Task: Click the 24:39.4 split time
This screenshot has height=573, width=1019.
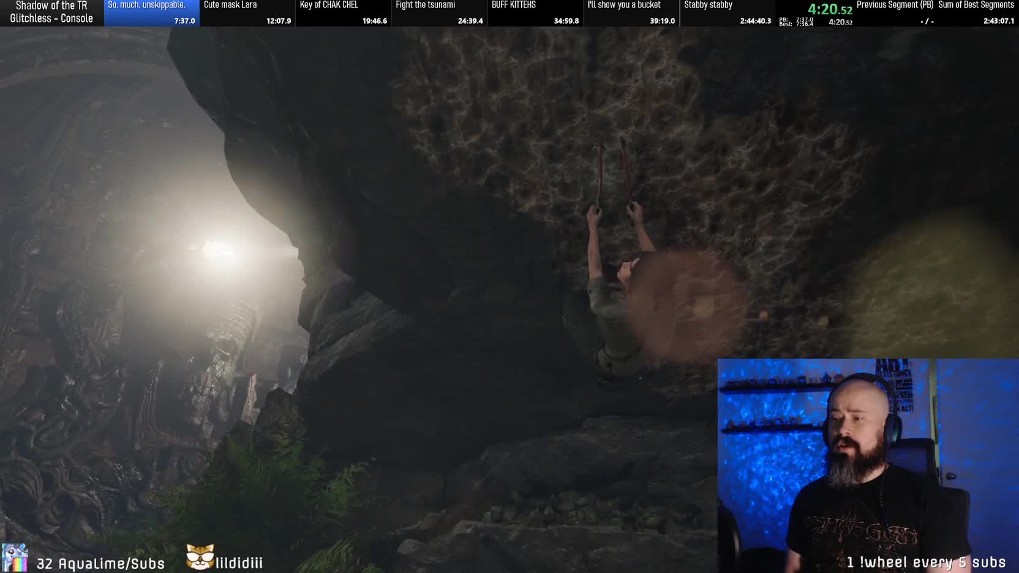Action: click(x=470, y=21)
